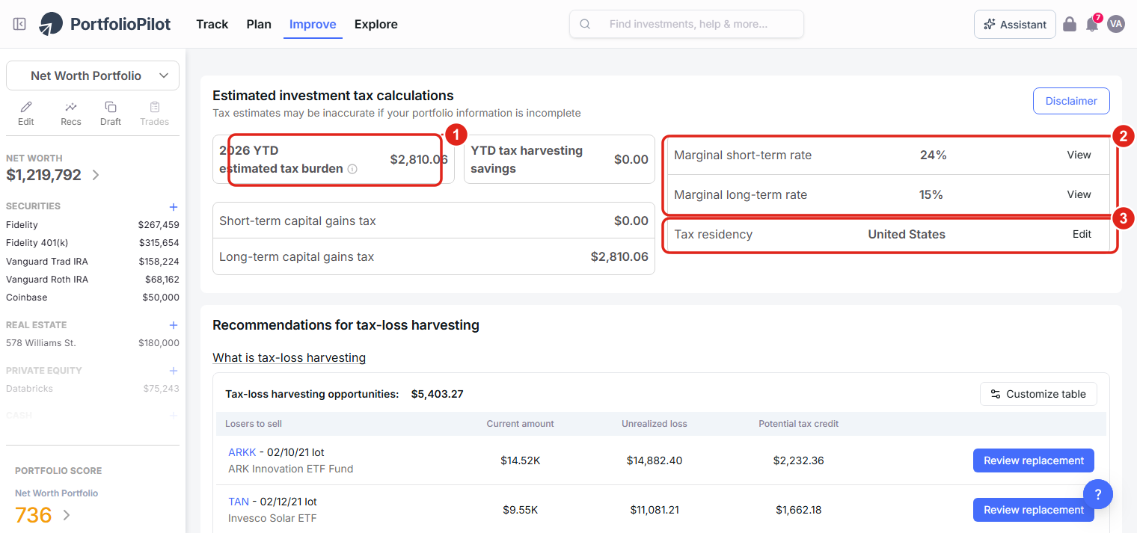View the marginal long-term rate

click(x=1079, y=194)
